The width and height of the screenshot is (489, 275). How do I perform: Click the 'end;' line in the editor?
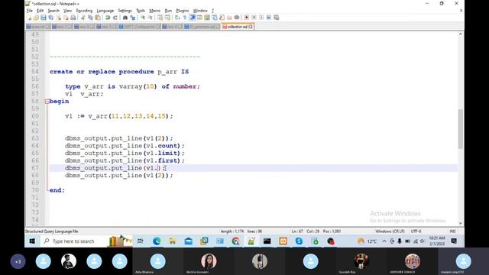pyautogui.click(x=57, y=190)
